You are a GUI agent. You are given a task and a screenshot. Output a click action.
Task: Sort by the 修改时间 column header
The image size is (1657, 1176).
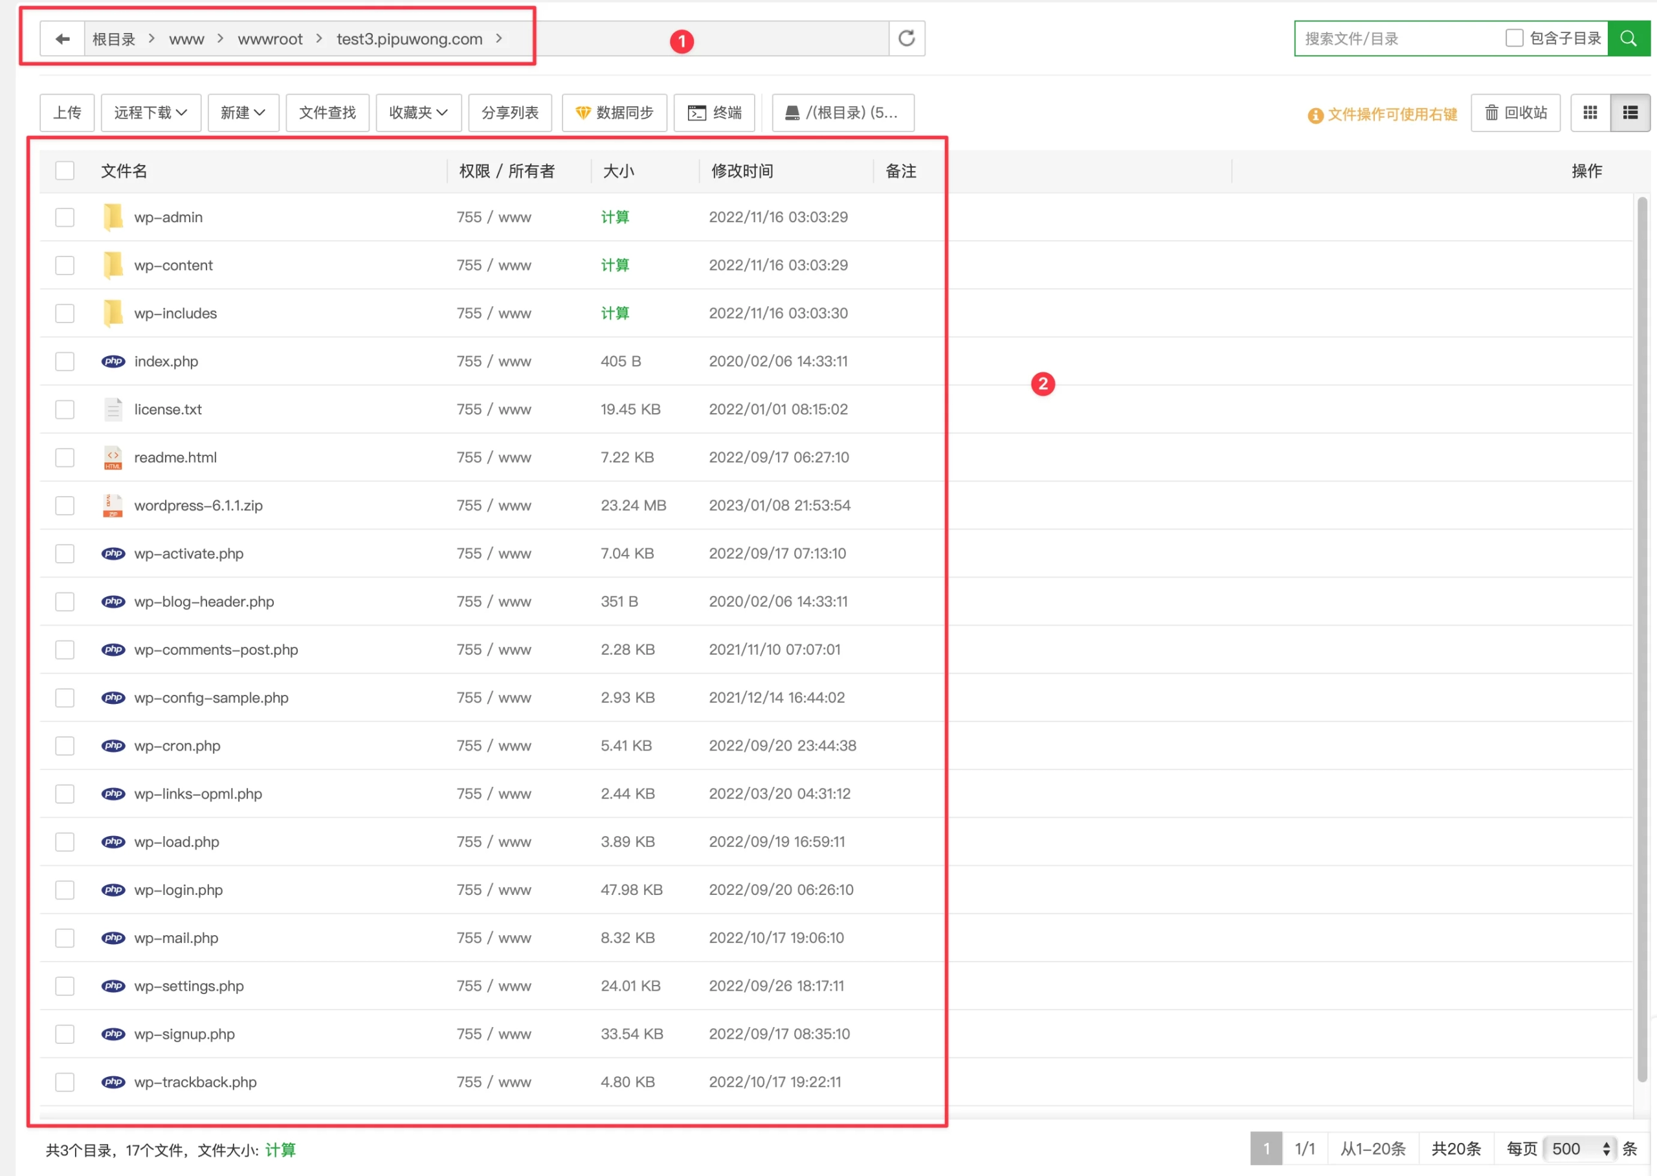[742, 171]
